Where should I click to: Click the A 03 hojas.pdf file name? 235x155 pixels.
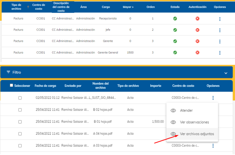103,146
